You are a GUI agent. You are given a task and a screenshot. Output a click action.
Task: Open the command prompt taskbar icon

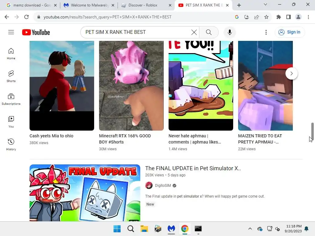click(x=198, y=229)
